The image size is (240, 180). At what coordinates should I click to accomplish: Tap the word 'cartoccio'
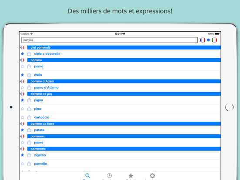(42, 117)
